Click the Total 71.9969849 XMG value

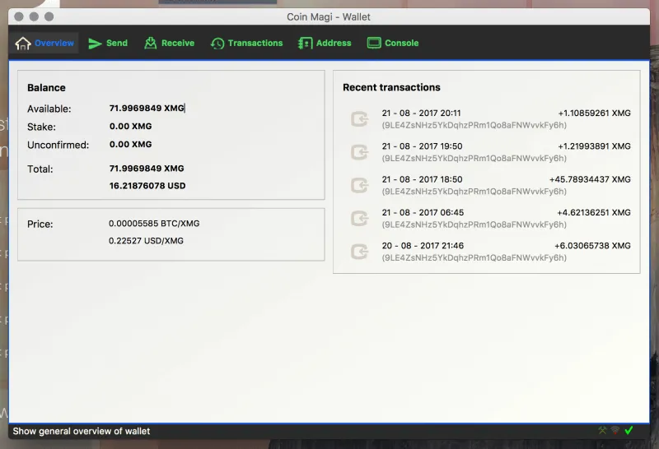147,169
